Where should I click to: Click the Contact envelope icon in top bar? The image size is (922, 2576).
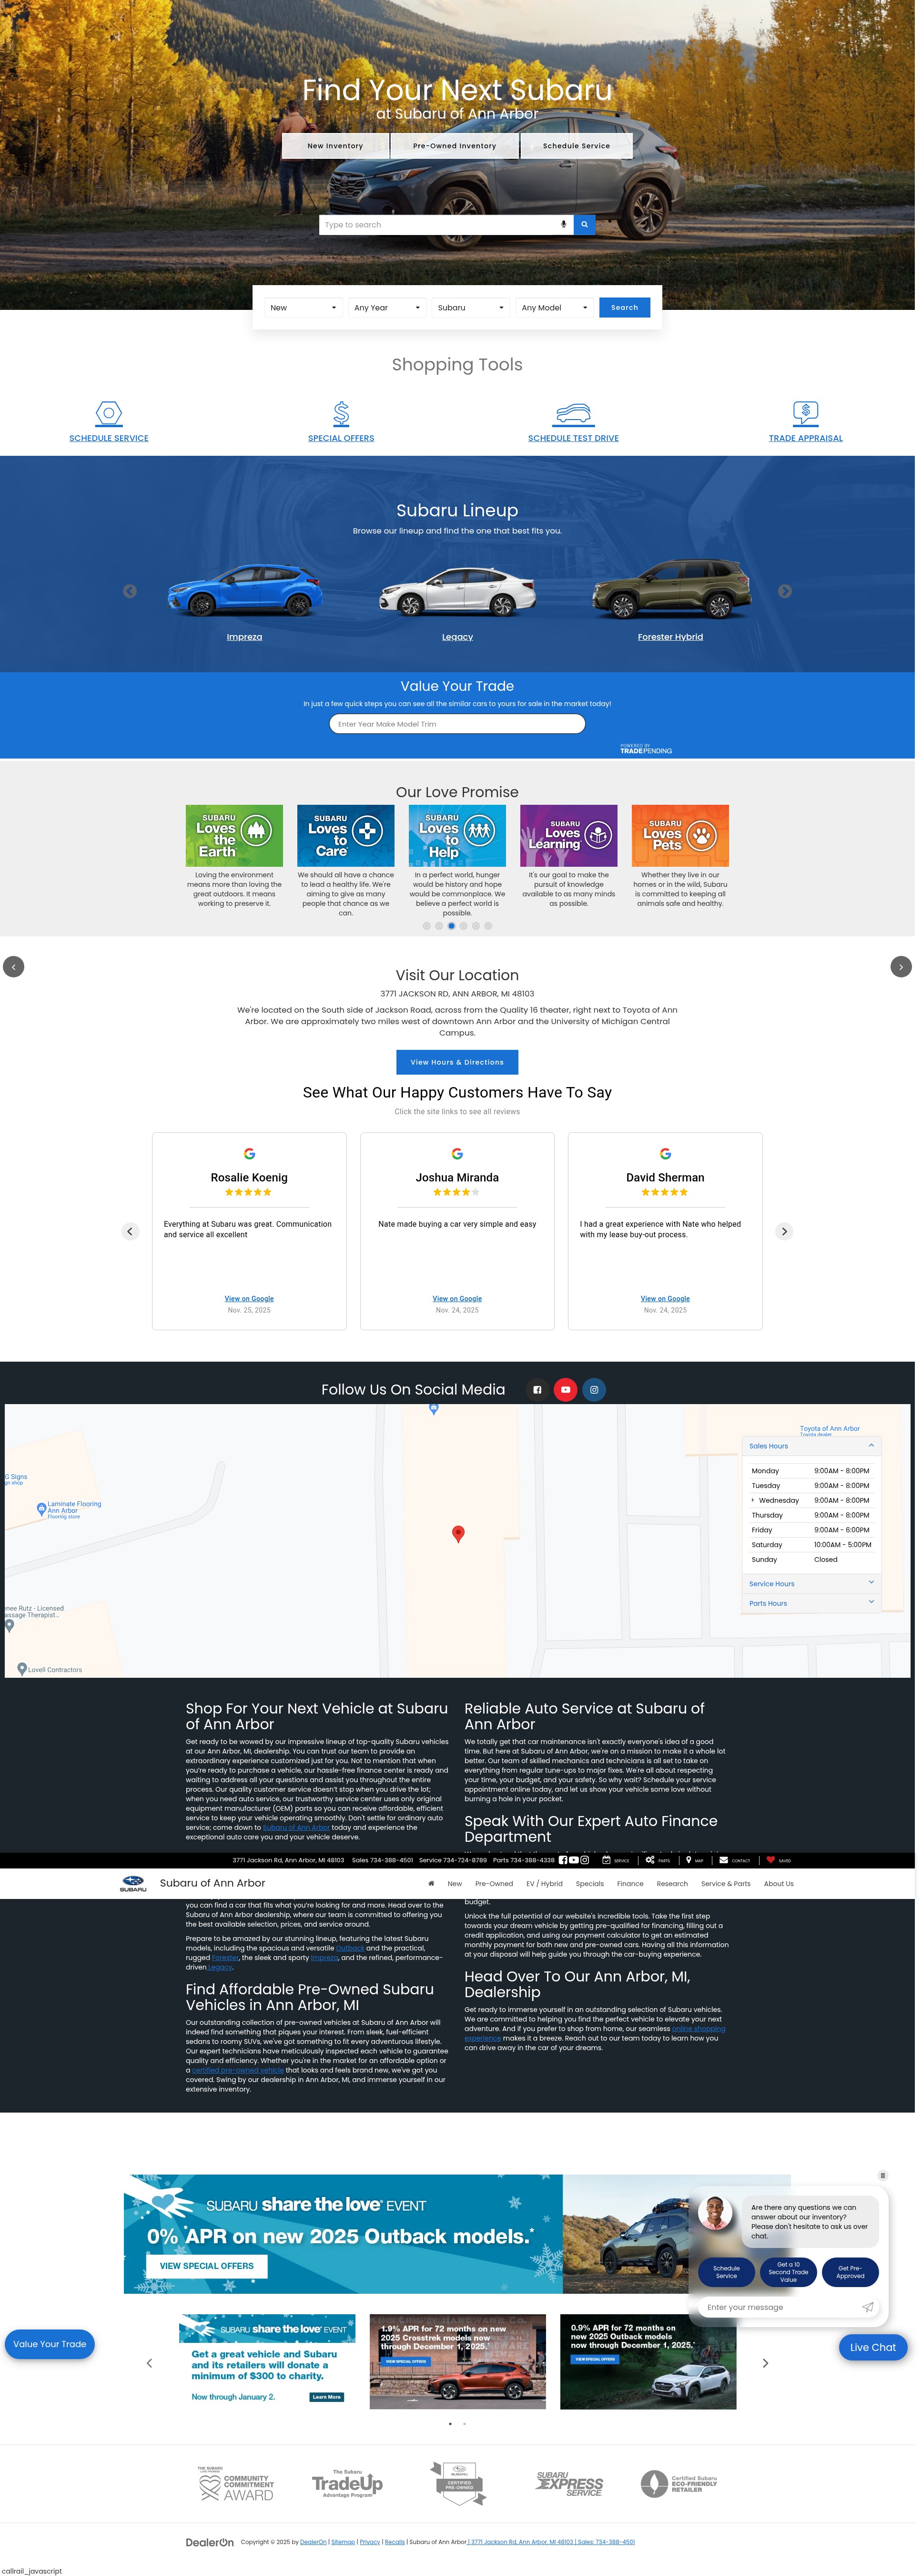click(723, 1860)
